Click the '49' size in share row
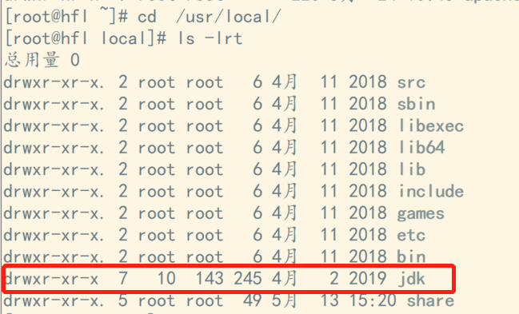This screenshot has height=314, width=519. (x=253, y=300)
